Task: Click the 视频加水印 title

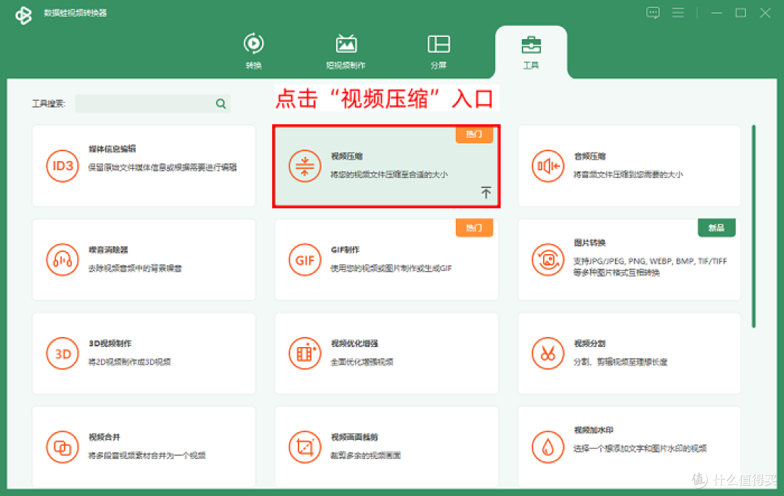Action: 594,430
